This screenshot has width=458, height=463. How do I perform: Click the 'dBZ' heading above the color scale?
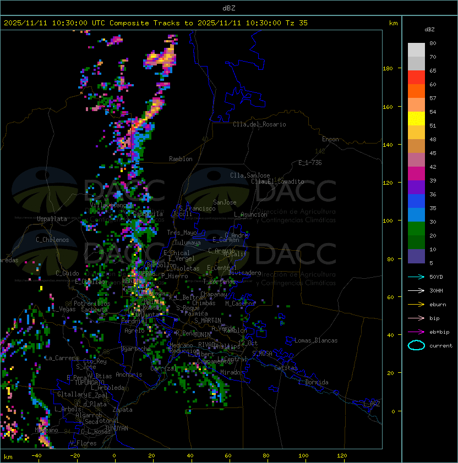[429, 30]
